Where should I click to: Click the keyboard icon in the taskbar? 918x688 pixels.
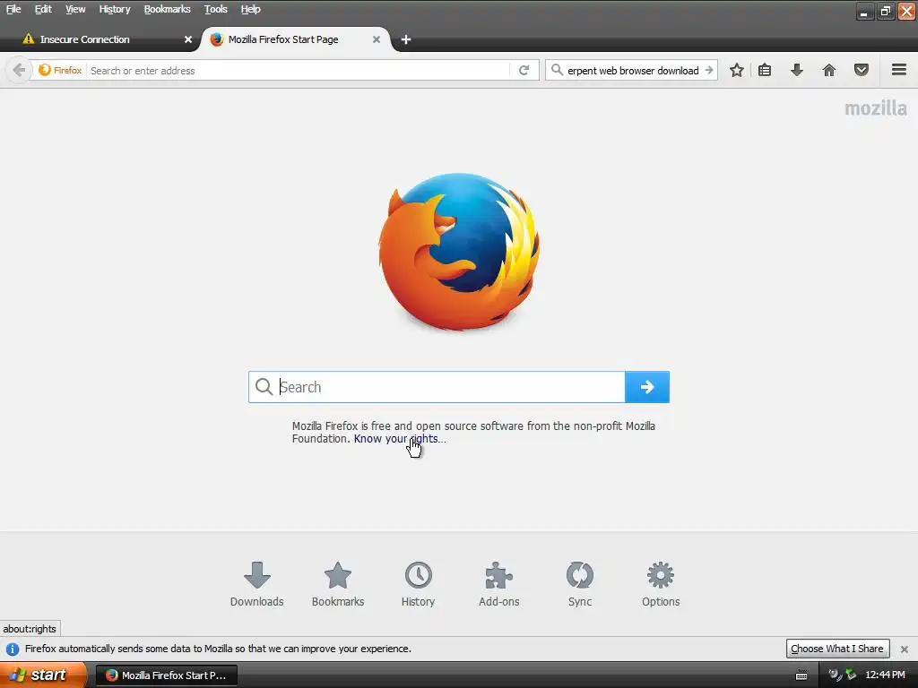click(801, 675)
